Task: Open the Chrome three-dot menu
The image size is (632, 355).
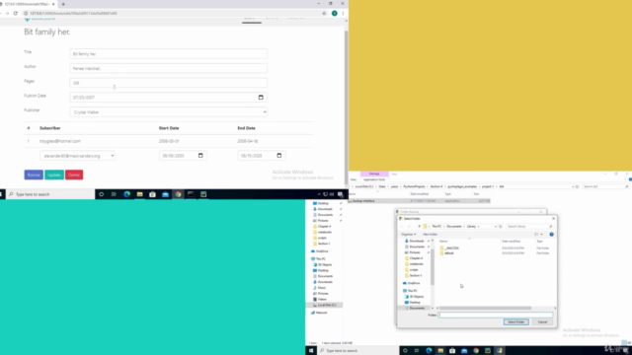Action: [343, 13]
